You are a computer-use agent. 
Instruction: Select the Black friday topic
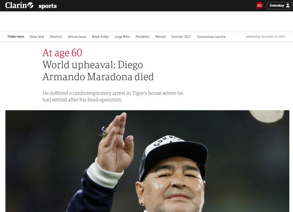(x=100, y=37)
